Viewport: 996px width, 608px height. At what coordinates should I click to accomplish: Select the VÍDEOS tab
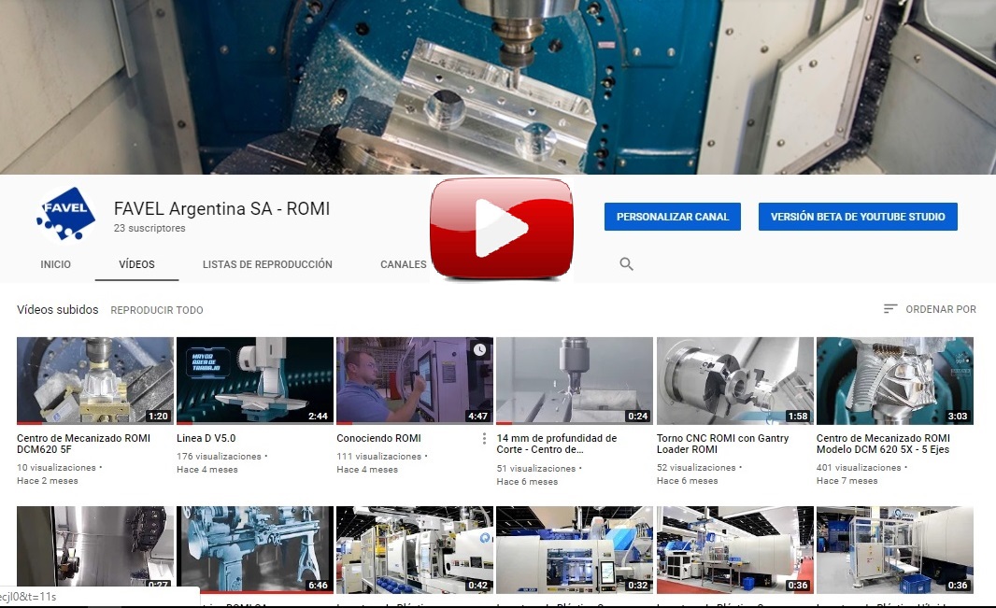(x=136, y=264)
